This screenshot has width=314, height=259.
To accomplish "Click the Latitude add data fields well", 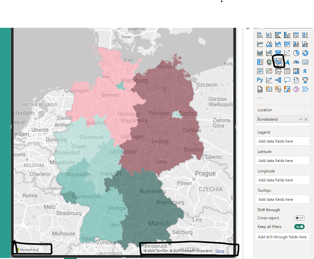I will point(282,161).
